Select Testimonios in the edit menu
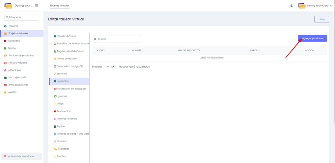The width and height of the screenshot is (335, 163). tap(63, 111)
